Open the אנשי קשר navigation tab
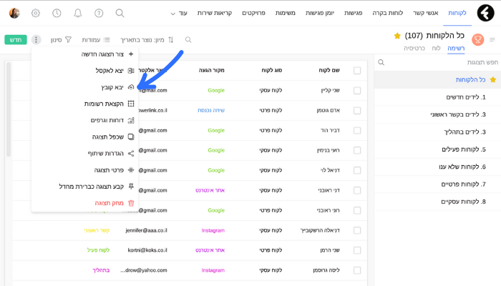This screenshot has width=501, height=286. (x=425, y=13)
